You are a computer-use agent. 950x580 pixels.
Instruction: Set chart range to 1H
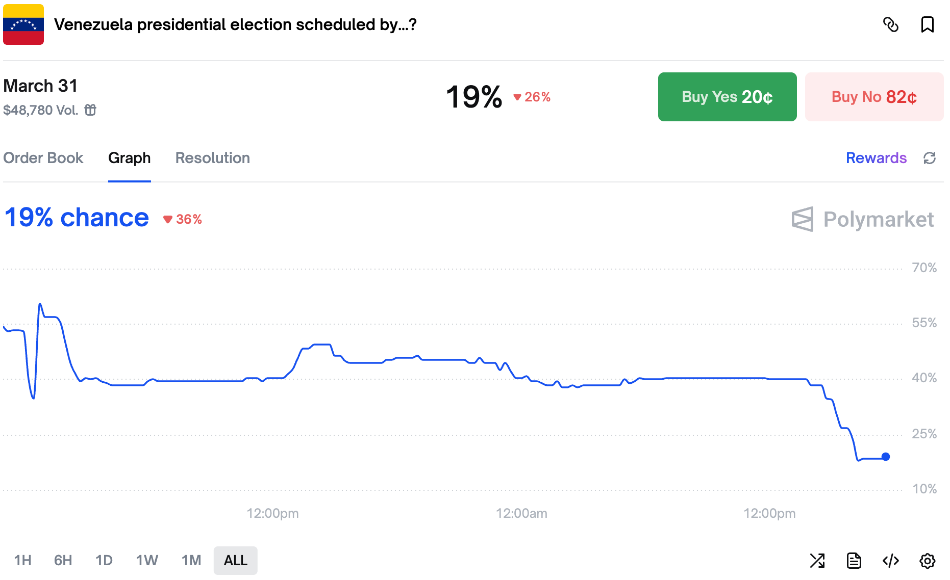[23, 561]
